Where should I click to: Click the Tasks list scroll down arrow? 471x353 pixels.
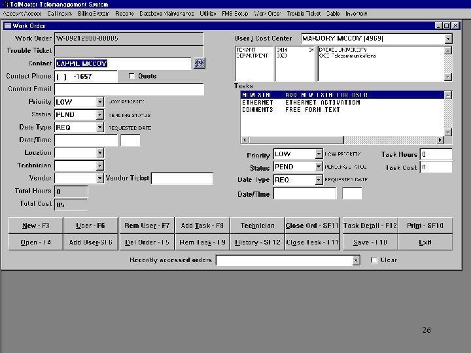point(448,132)
